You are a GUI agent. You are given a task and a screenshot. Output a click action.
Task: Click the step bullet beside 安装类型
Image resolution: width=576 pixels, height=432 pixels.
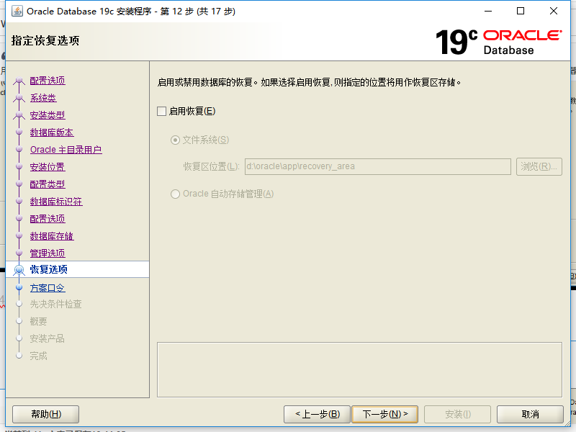pos(19,115)
